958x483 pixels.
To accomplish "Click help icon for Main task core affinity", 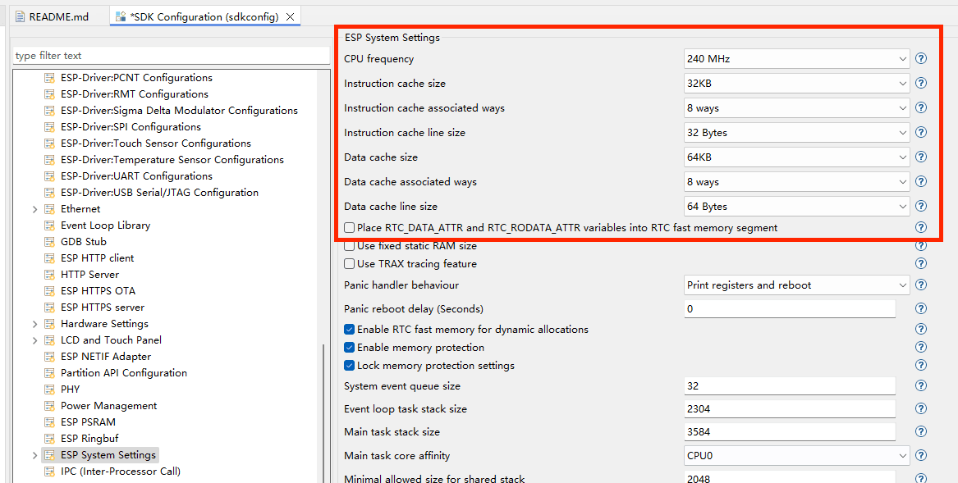I will click(x=921, y=455).
